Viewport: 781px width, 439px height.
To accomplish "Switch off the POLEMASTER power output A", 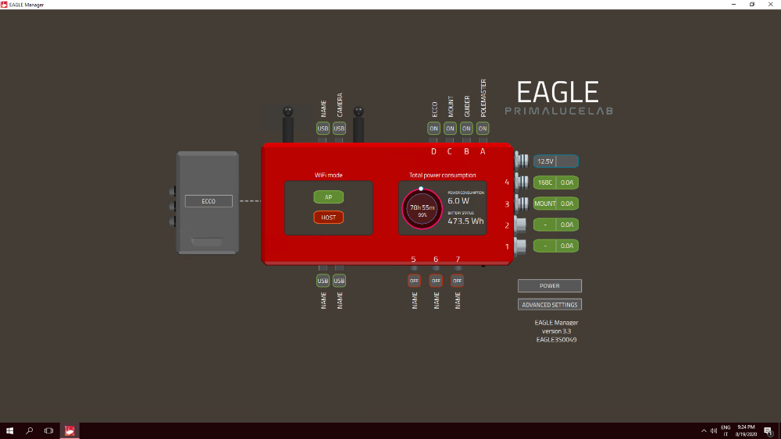I will click(483, 129).
